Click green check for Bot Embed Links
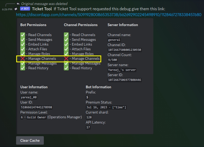Screen dimensions: 204x147 point(23,44)
